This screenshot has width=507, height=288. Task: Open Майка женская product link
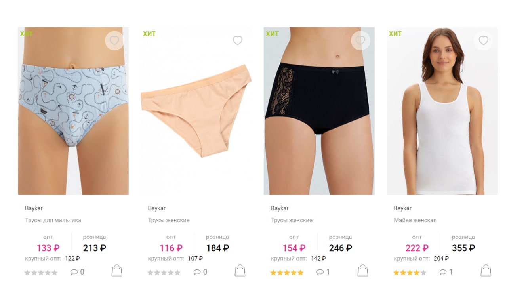pos(415,220)
